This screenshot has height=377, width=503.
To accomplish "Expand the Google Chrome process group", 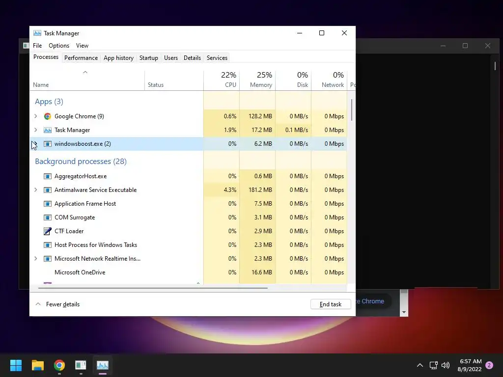I will (x=35, y=116).
